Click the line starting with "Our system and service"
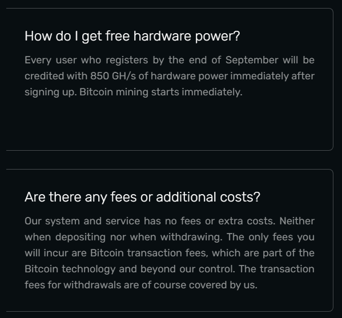Image resolution: width=342 pixels, height=318 pixels. click(x=170, y=221)
